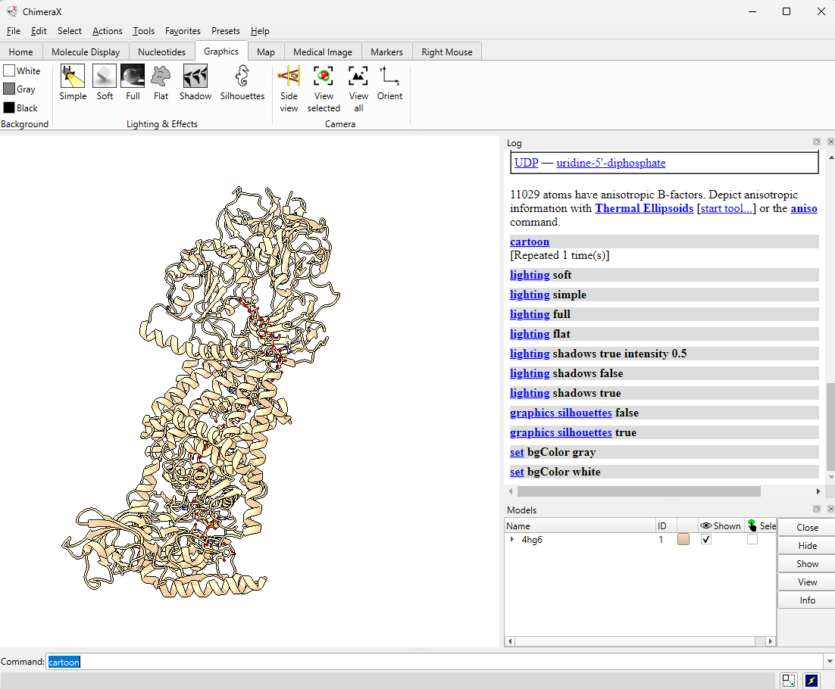The height and width of the screenshot is (689, 835).
Task: Switch to the Medical Image tab
Action: coord(323,51)
